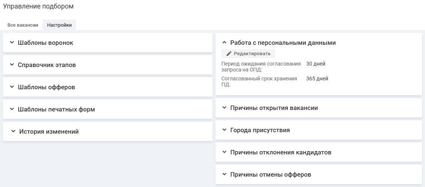Click the 365 дней storage period value
Image resolution: width=425 pixels, height=187 pixels.
[x=317, y=79]
